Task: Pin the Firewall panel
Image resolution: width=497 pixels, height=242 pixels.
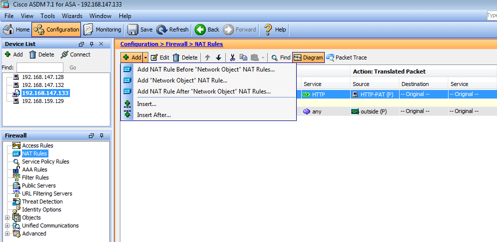Action: point(102,135)
